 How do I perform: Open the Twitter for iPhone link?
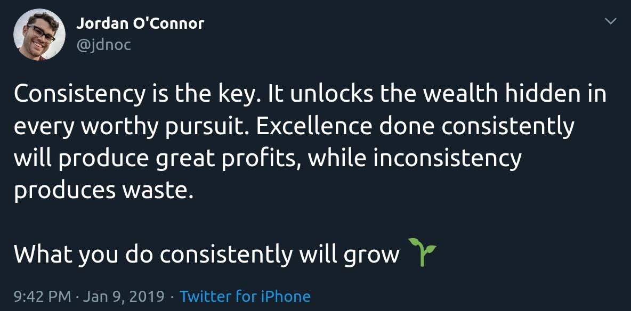click(x=245, y=297)
